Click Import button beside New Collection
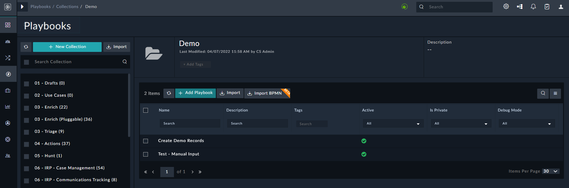The height and width of the screenshot is (188, 569). (117, 47)
